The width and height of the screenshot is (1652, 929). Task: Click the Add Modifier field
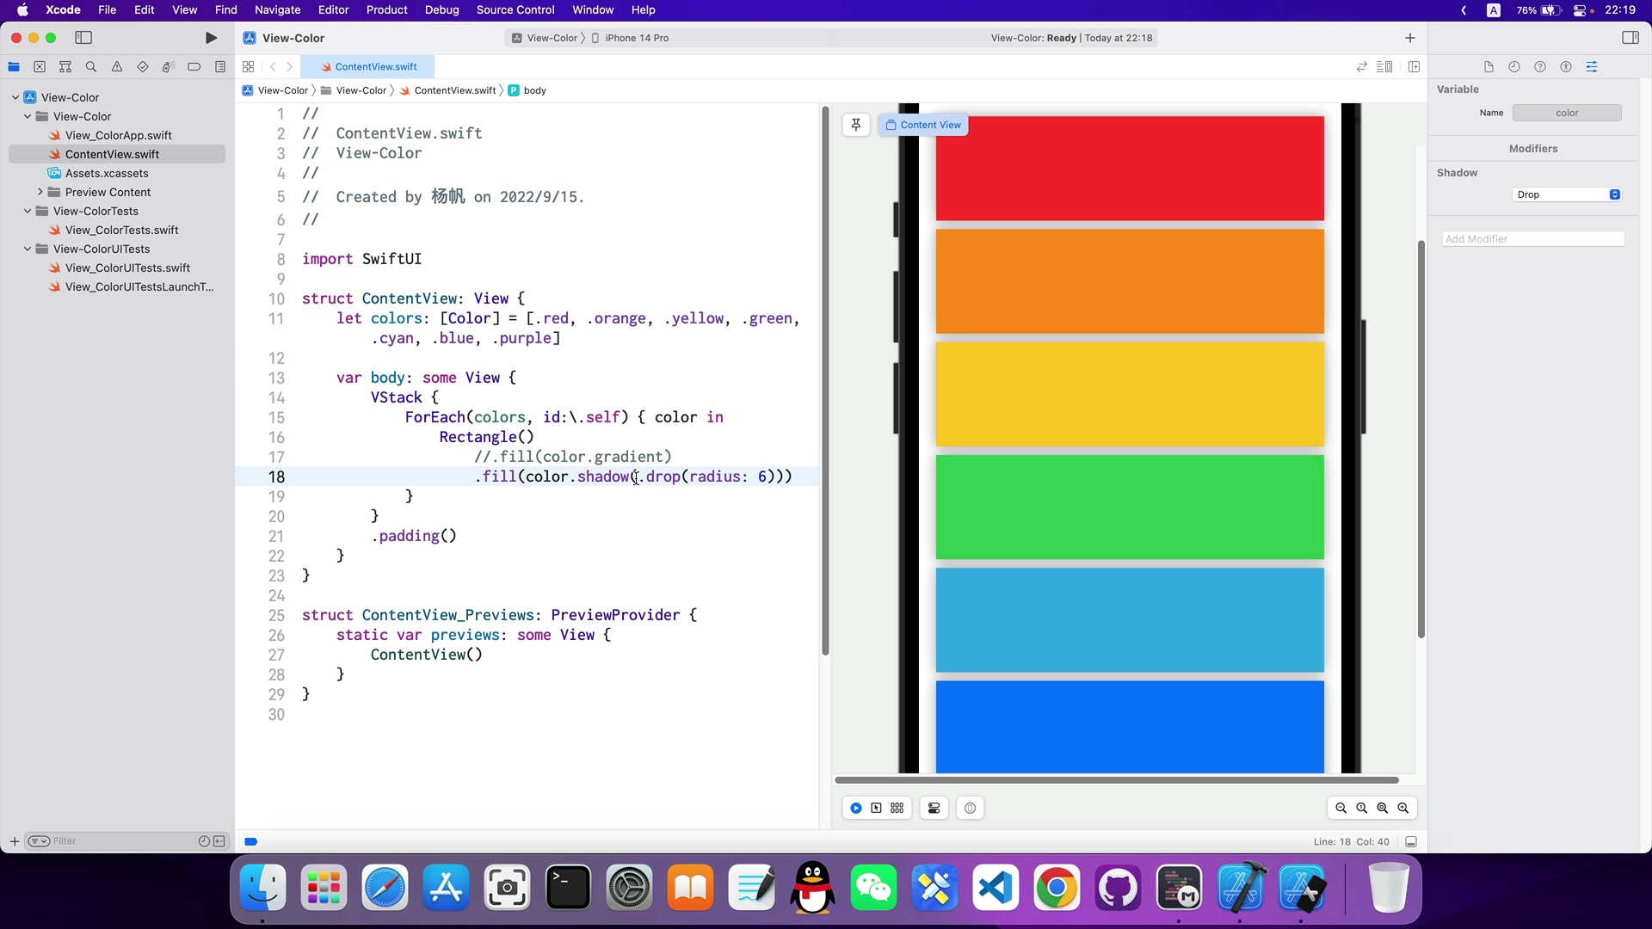coord(1533,239)
